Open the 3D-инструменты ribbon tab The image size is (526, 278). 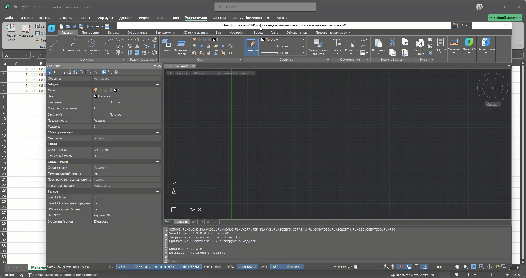pyautogui.click(x=195, y=33)
